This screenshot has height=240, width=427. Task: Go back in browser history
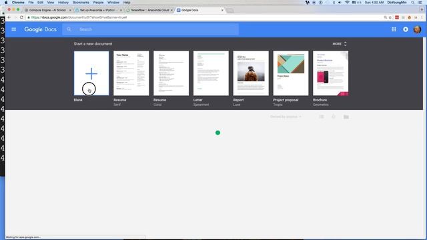[x=9, y=17]
